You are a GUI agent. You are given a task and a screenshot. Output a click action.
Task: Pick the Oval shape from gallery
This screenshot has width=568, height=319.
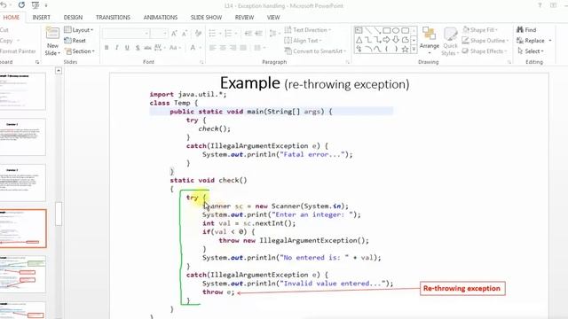pyautogui.click(x=396, y=30)
